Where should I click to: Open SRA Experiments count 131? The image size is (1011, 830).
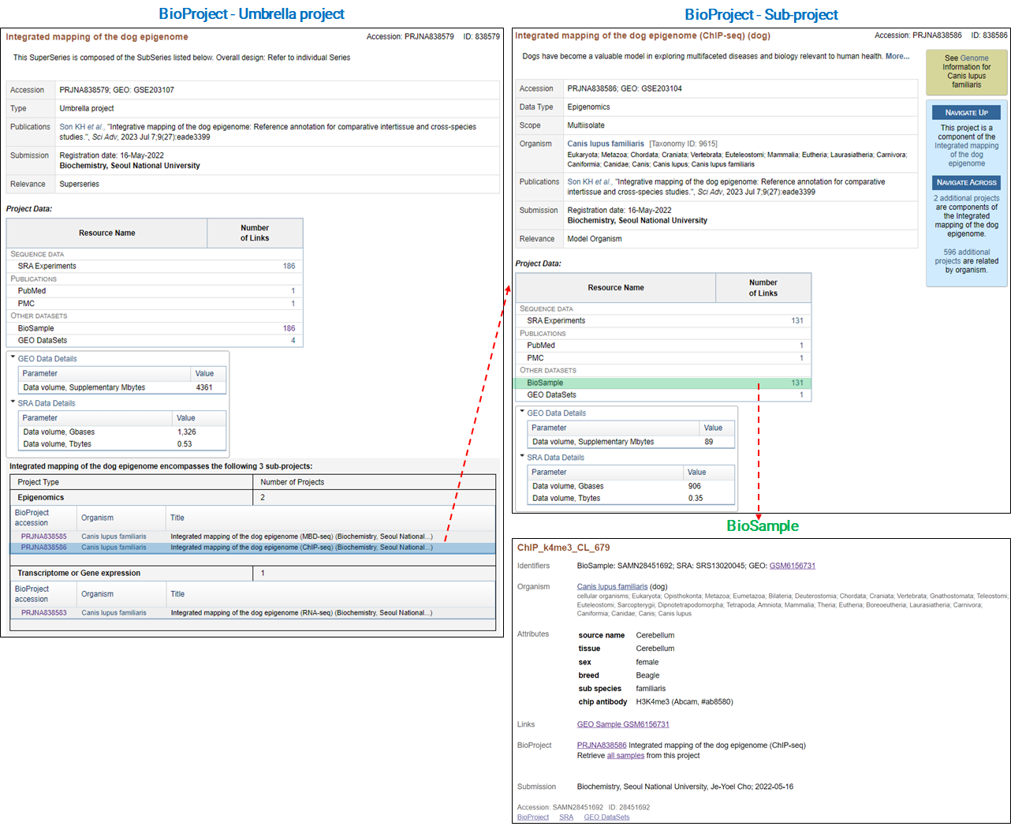[x=797, y=320]
